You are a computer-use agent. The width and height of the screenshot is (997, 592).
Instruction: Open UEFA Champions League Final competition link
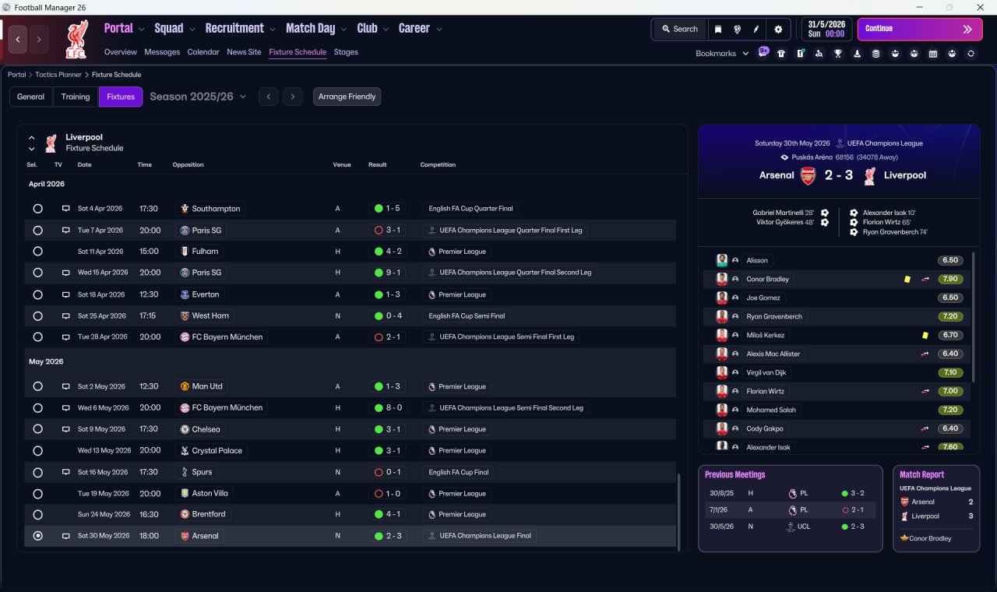479,536
